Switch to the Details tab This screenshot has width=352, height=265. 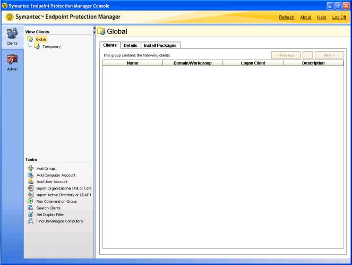(x=131, y=45)
